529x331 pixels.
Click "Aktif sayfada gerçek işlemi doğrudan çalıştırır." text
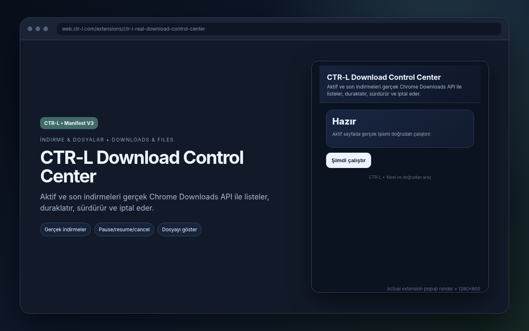pos(381,134)
